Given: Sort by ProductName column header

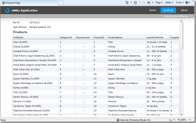Looking at the screenshot, I should 127,37.
